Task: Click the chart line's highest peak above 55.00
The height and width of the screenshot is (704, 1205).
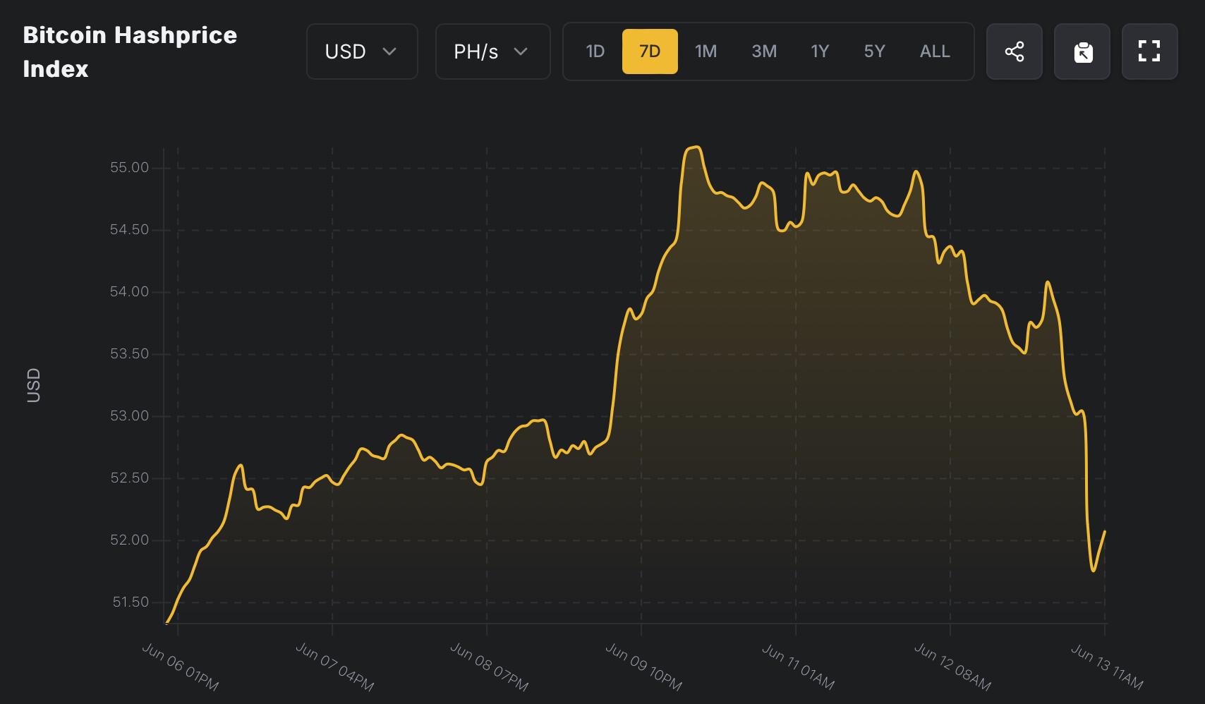Action: 696,147
